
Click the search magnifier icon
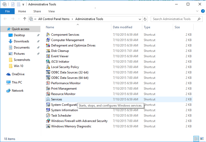point(199,19)
